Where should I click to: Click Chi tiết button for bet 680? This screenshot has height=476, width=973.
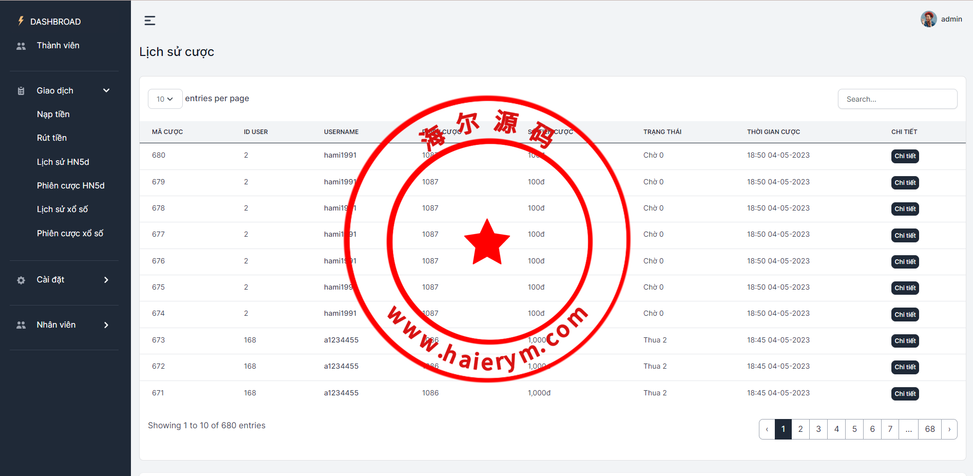pyautogui.click(x=905, y=156)
